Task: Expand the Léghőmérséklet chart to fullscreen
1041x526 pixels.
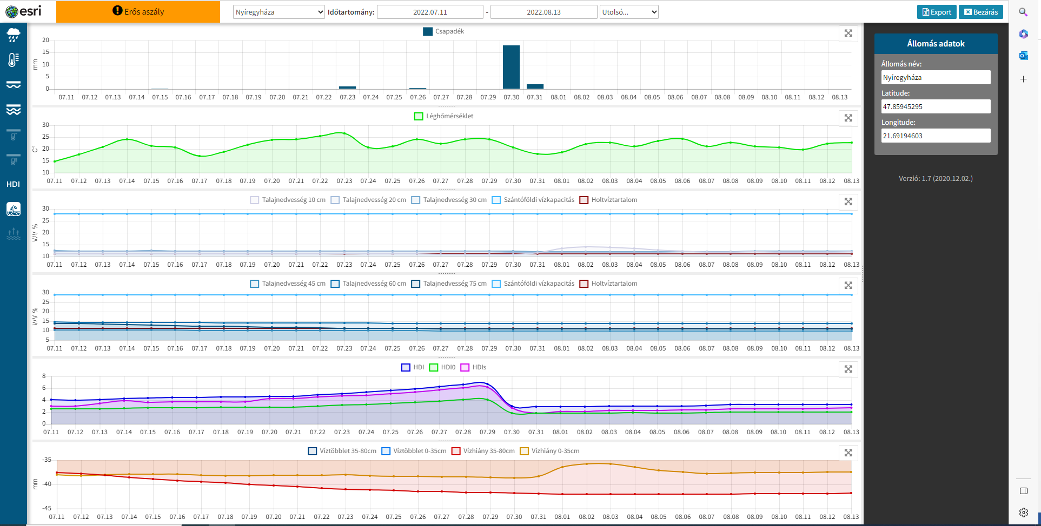Action: coord(848,118)
